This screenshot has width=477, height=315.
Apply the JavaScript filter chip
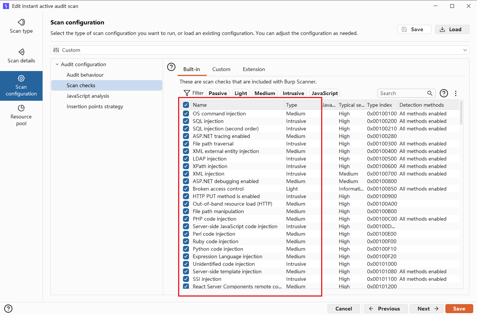(325, 93)
